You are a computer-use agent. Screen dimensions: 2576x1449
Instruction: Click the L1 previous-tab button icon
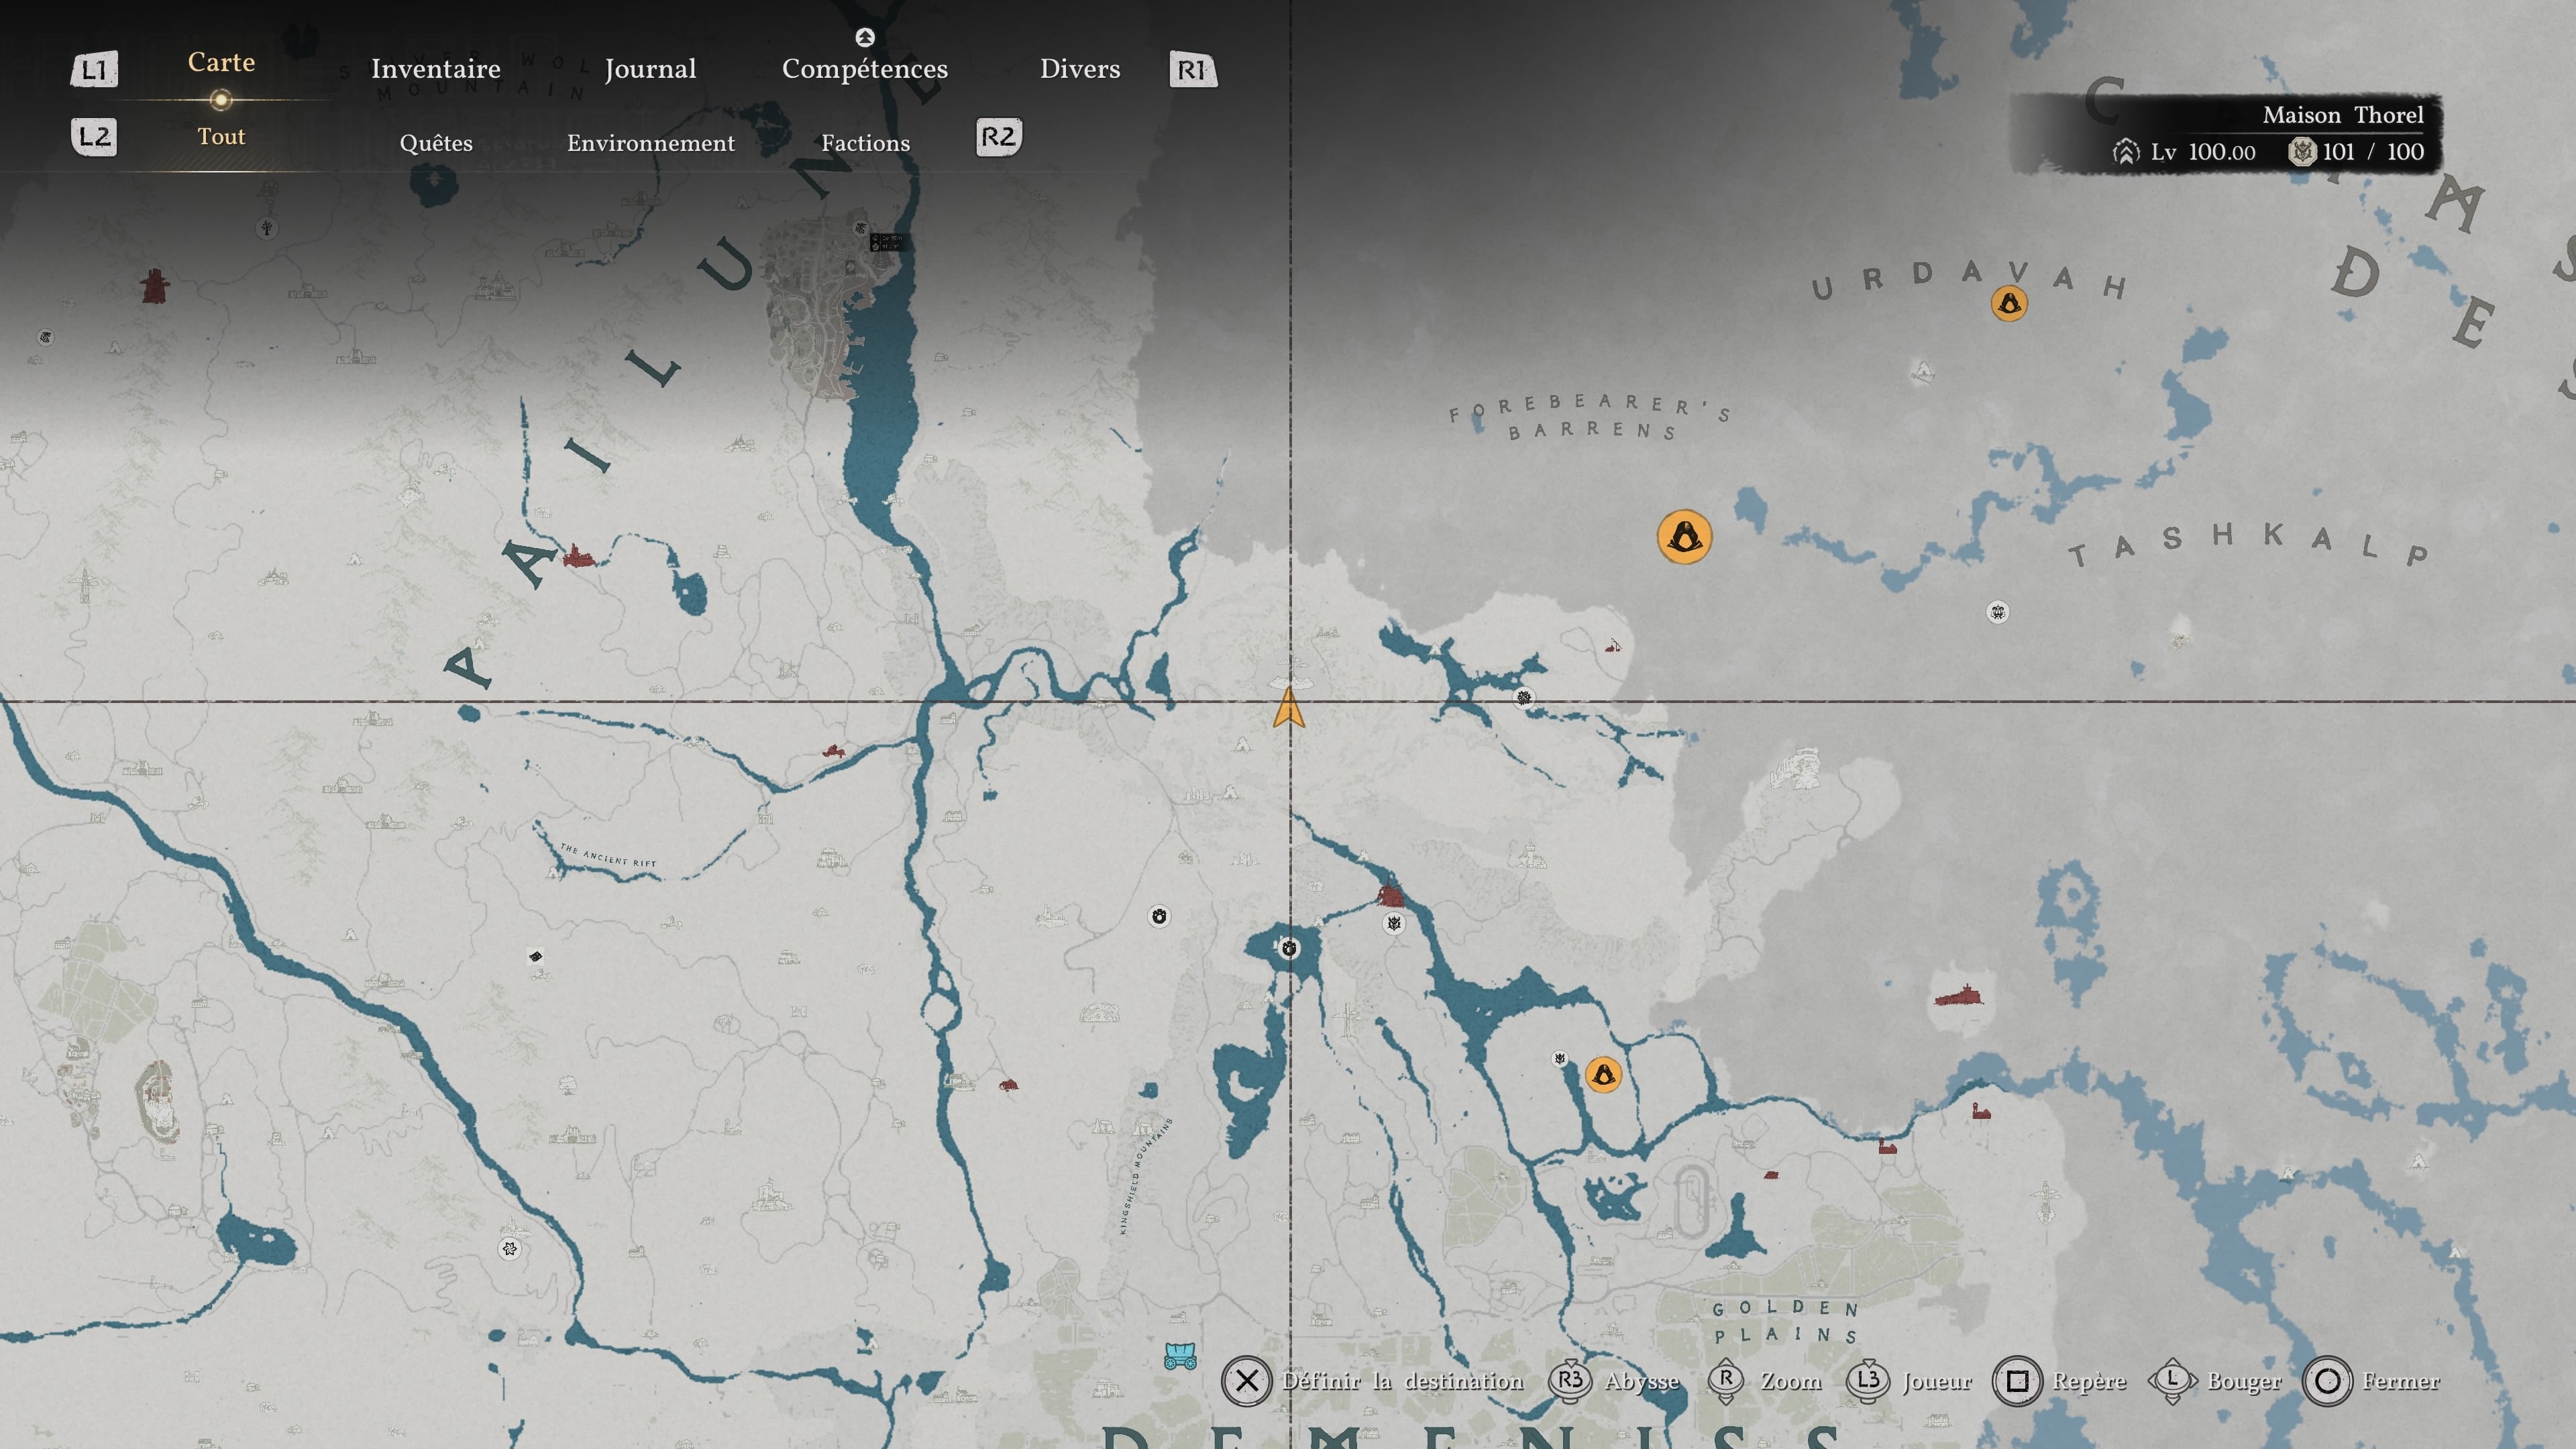(94, 70)
